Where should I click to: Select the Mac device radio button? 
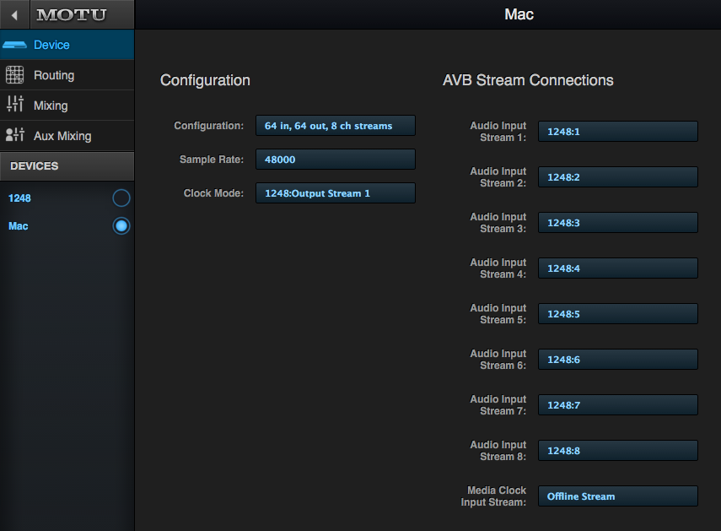tap(121, 226)
